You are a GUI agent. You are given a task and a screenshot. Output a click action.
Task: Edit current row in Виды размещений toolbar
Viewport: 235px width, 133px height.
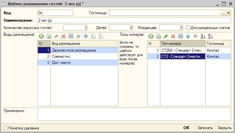[x=56, y=36]
